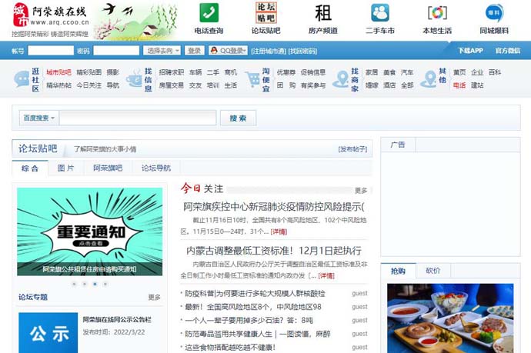Viewport: 531px width, 353px height.
Task: Click the food photo in 抢购 panel
Action: pyautogui.click(x=450, y=318)
